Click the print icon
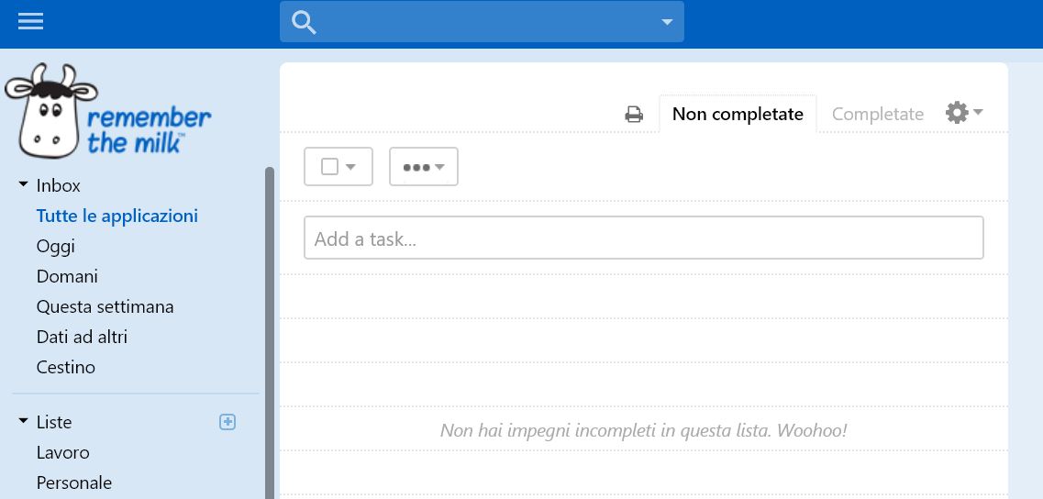Screen dimensions: 1043x499 (634, 115)
